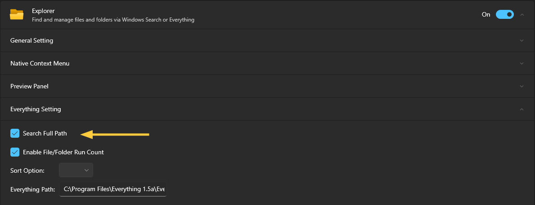This screenshot has height=205, width=535.
Task: Select the Preview Panel section title
Action: pos(29,86)
